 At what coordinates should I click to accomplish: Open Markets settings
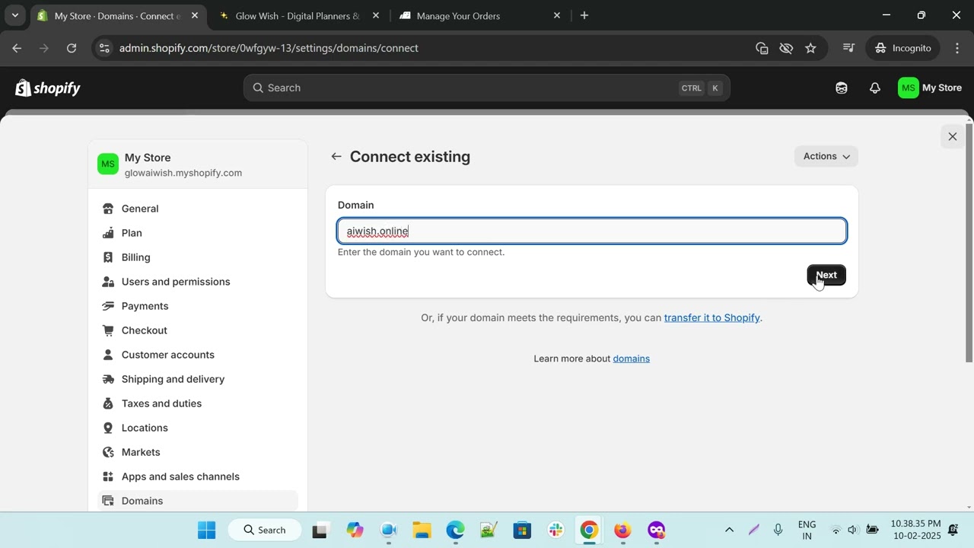point(198,452)
